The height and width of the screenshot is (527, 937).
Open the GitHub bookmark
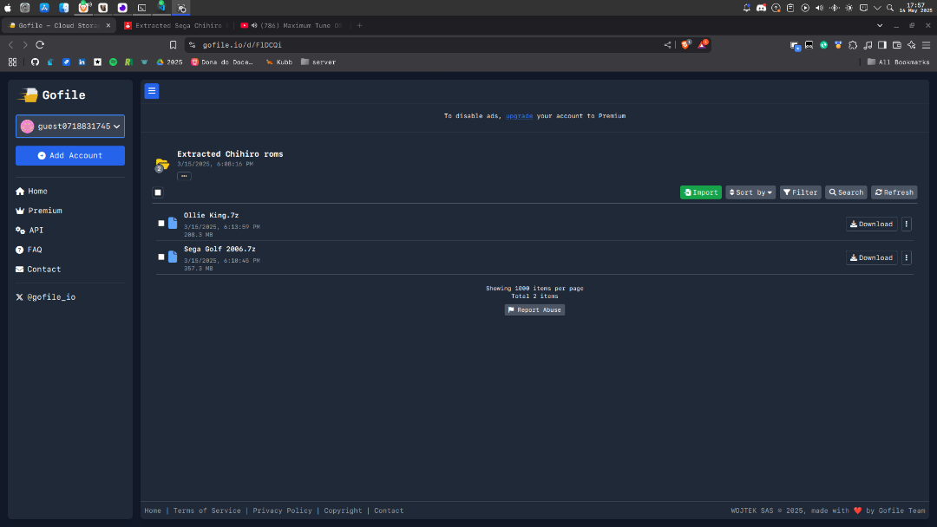coord(35,62)
